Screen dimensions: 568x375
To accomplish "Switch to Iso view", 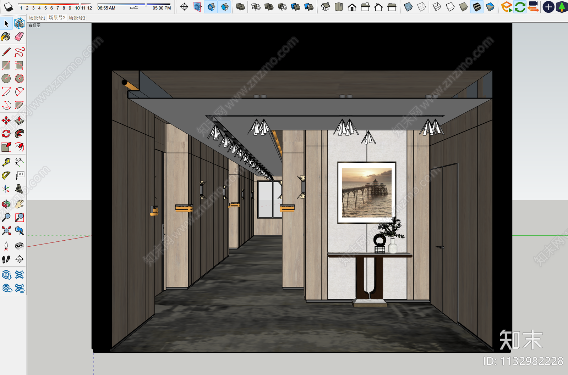I will coord(326,7).
